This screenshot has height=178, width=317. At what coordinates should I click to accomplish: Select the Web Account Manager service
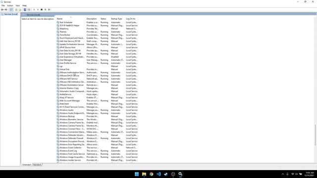point(97,101)
